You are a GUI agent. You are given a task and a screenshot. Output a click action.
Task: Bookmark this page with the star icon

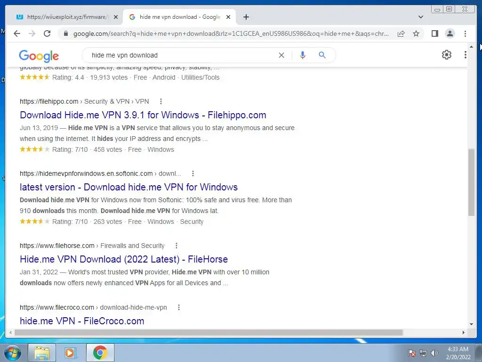point(416,33)
